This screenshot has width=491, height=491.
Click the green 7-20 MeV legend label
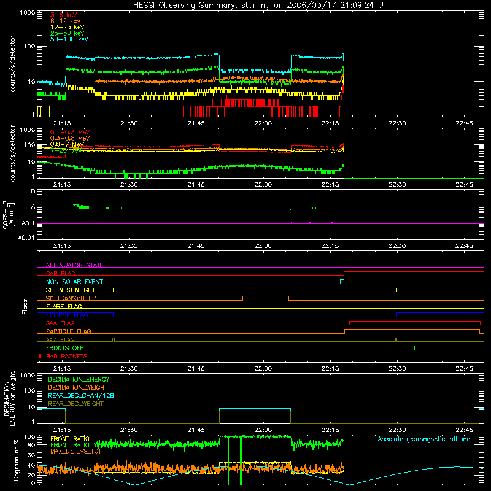(66, 150)
